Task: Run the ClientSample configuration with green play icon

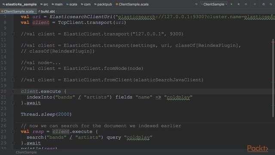Action: point(232,4)
